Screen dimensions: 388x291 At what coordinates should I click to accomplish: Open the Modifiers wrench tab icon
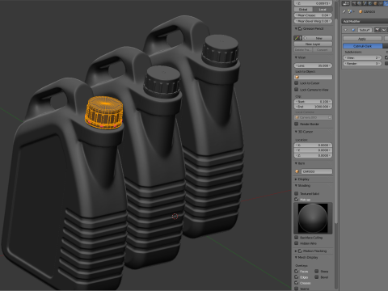386,3
